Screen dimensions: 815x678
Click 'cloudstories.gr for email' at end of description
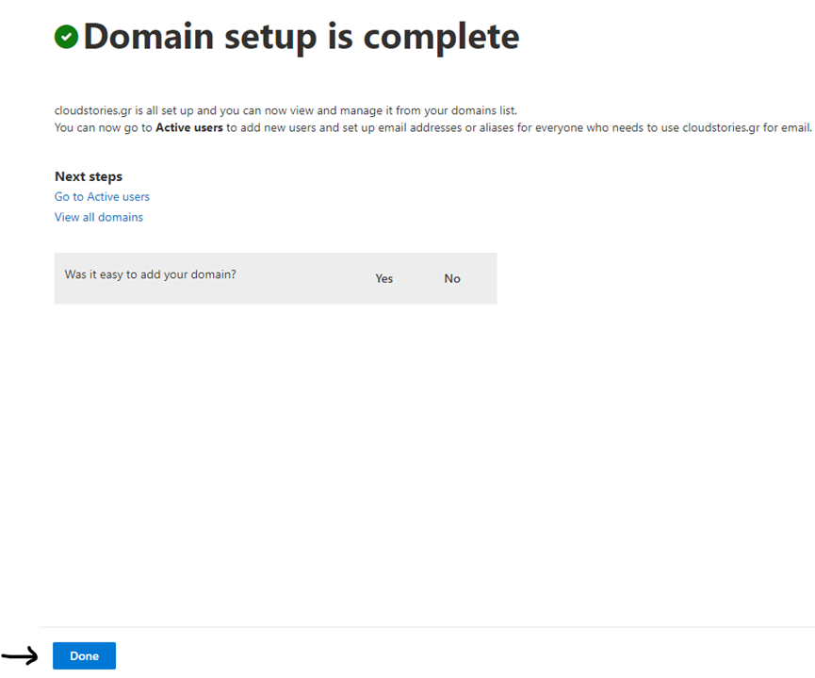click(x=745, y=127)
